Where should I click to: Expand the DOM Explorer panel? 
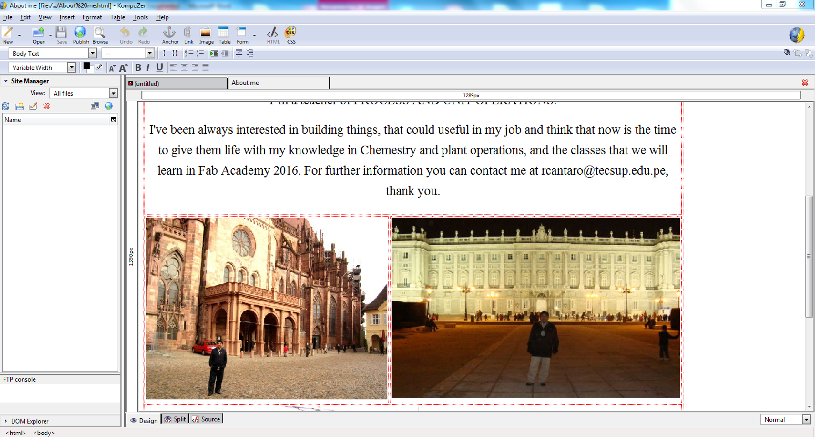coord(5,421)
